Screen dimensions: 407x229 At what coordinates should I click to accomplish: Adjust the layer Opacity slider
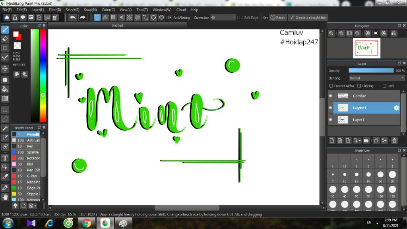pos(371,71)
